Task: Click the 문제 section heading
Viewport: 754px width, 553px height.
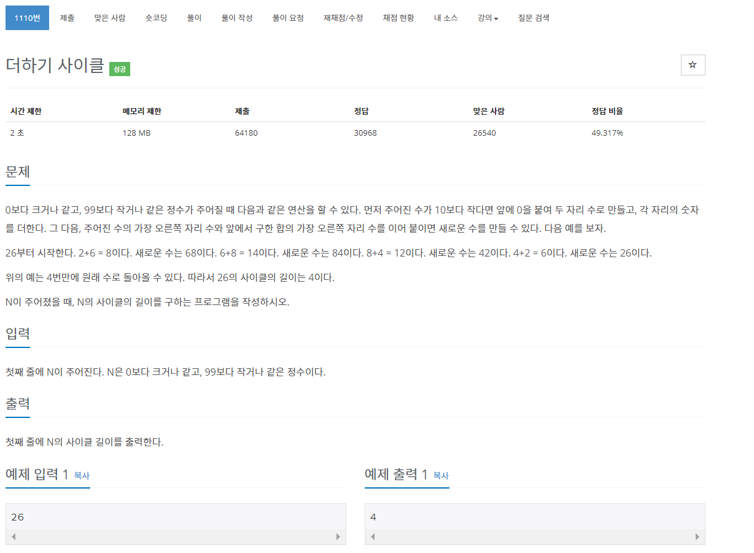Action: [18, 172]
